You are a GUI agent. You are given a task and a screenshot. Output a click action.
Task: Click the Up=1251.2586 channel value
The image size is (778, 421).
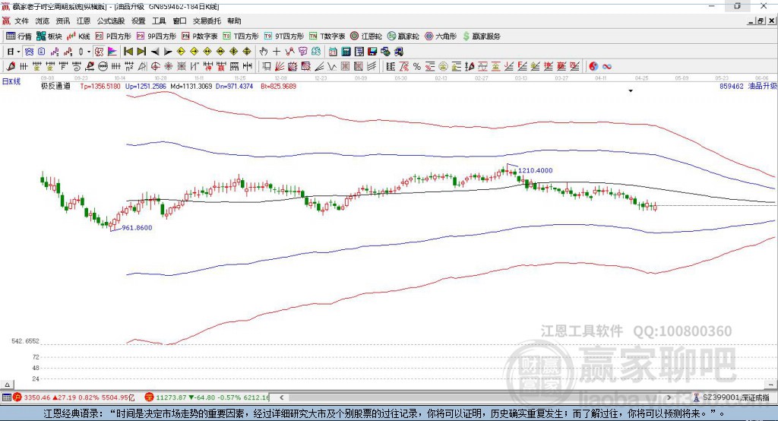pyautogui.click(x=145, y=87)
